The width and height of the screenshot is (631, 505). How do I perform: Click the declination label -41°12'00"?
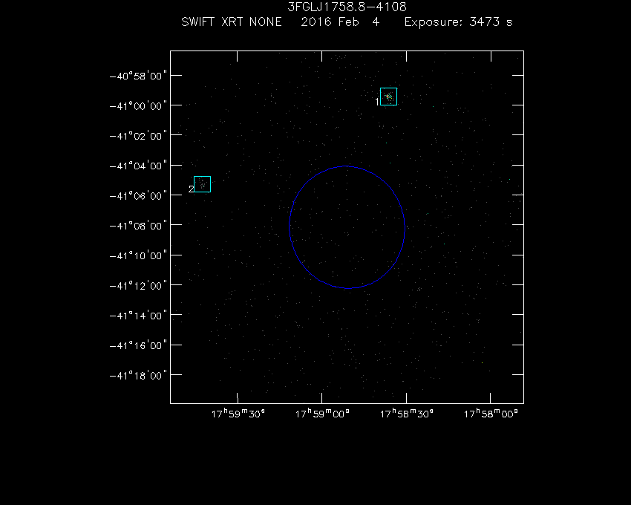(138, 285)
